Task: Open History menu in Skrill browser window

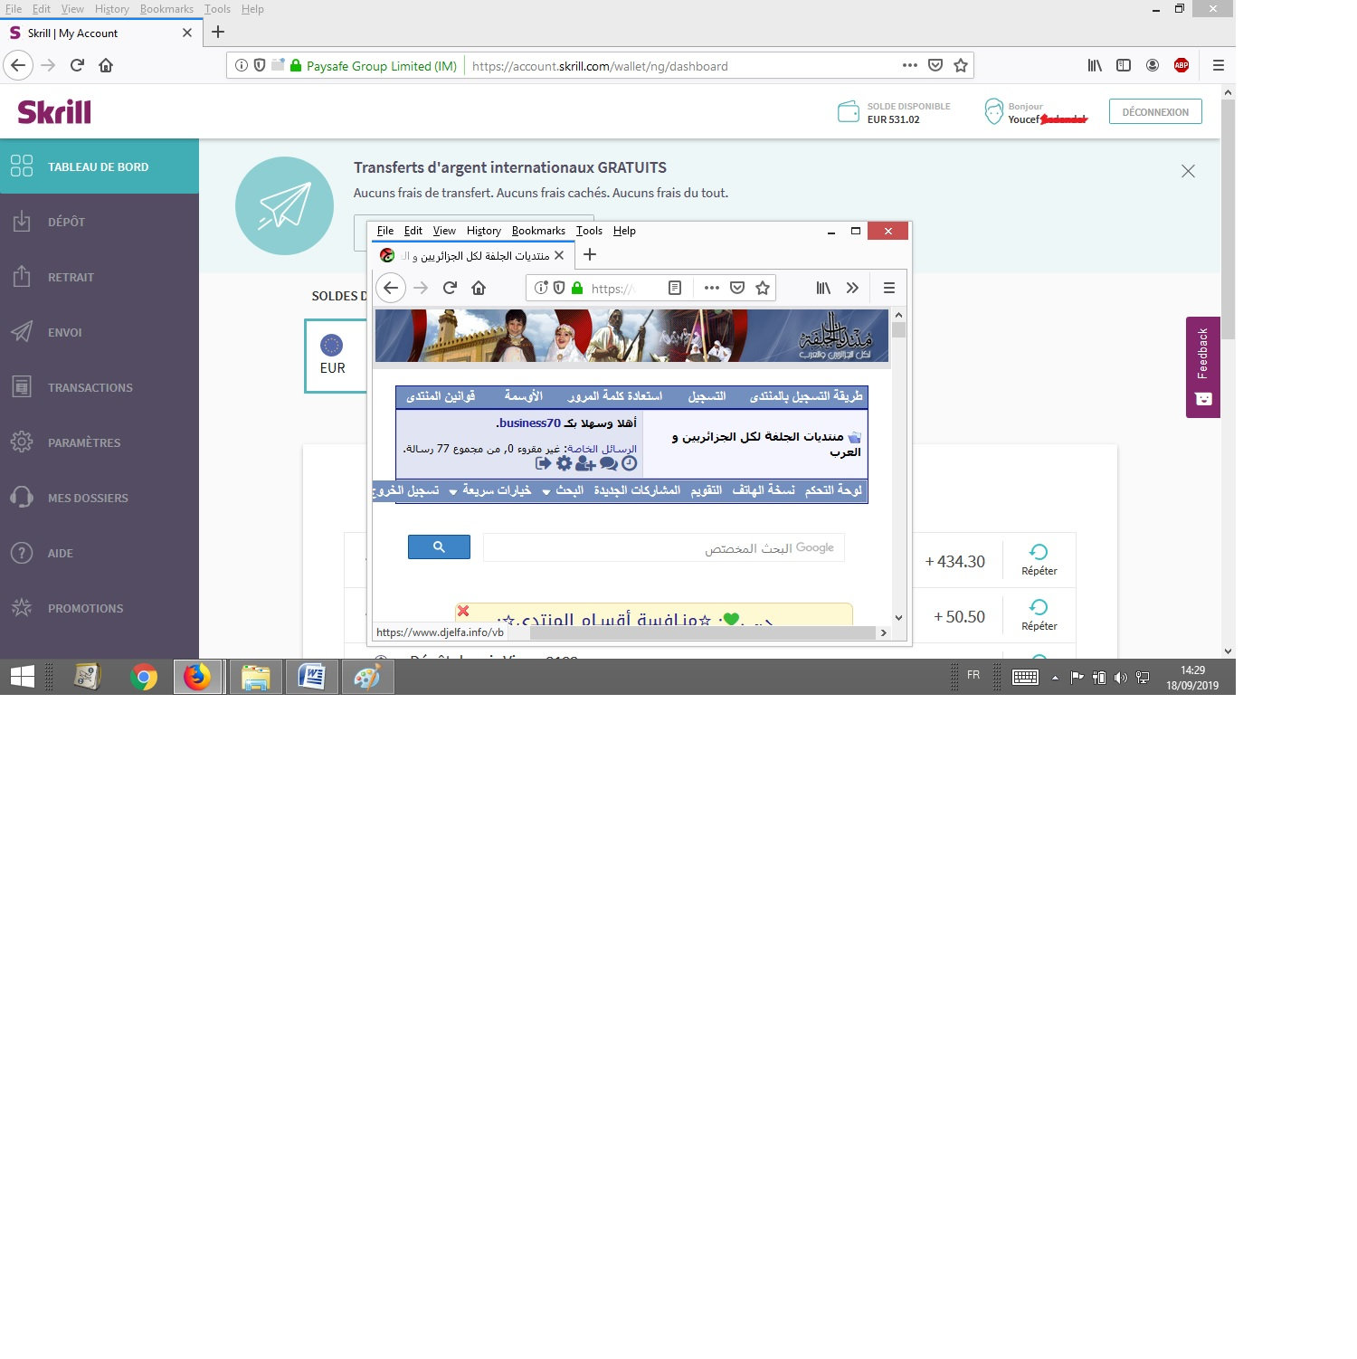Action: (x=112, y=9)
